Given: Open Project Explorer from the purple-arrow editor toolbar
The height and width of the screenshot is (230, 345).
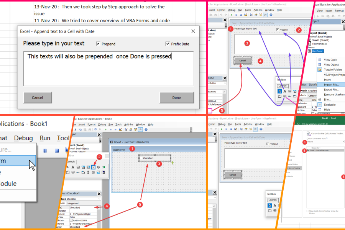Looking at the screenshot, I should tap(251, 15).
